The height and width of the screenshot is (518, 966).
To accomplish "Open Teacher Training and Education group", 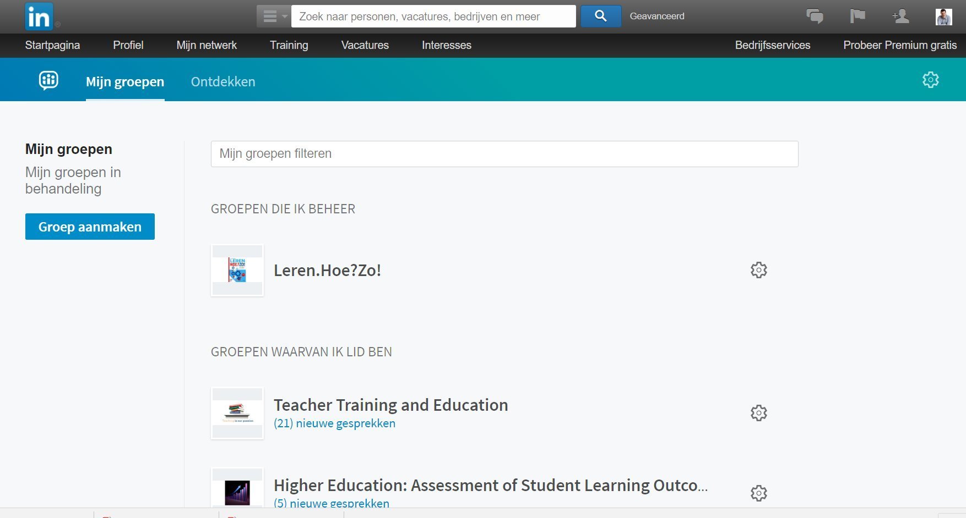I will (x=391, y=405).
